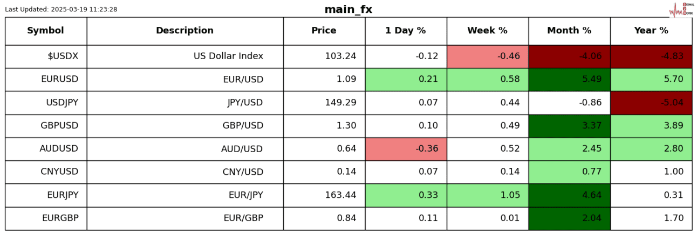Click the Price column header
This screenshot has width=697, height=235.
324,31
